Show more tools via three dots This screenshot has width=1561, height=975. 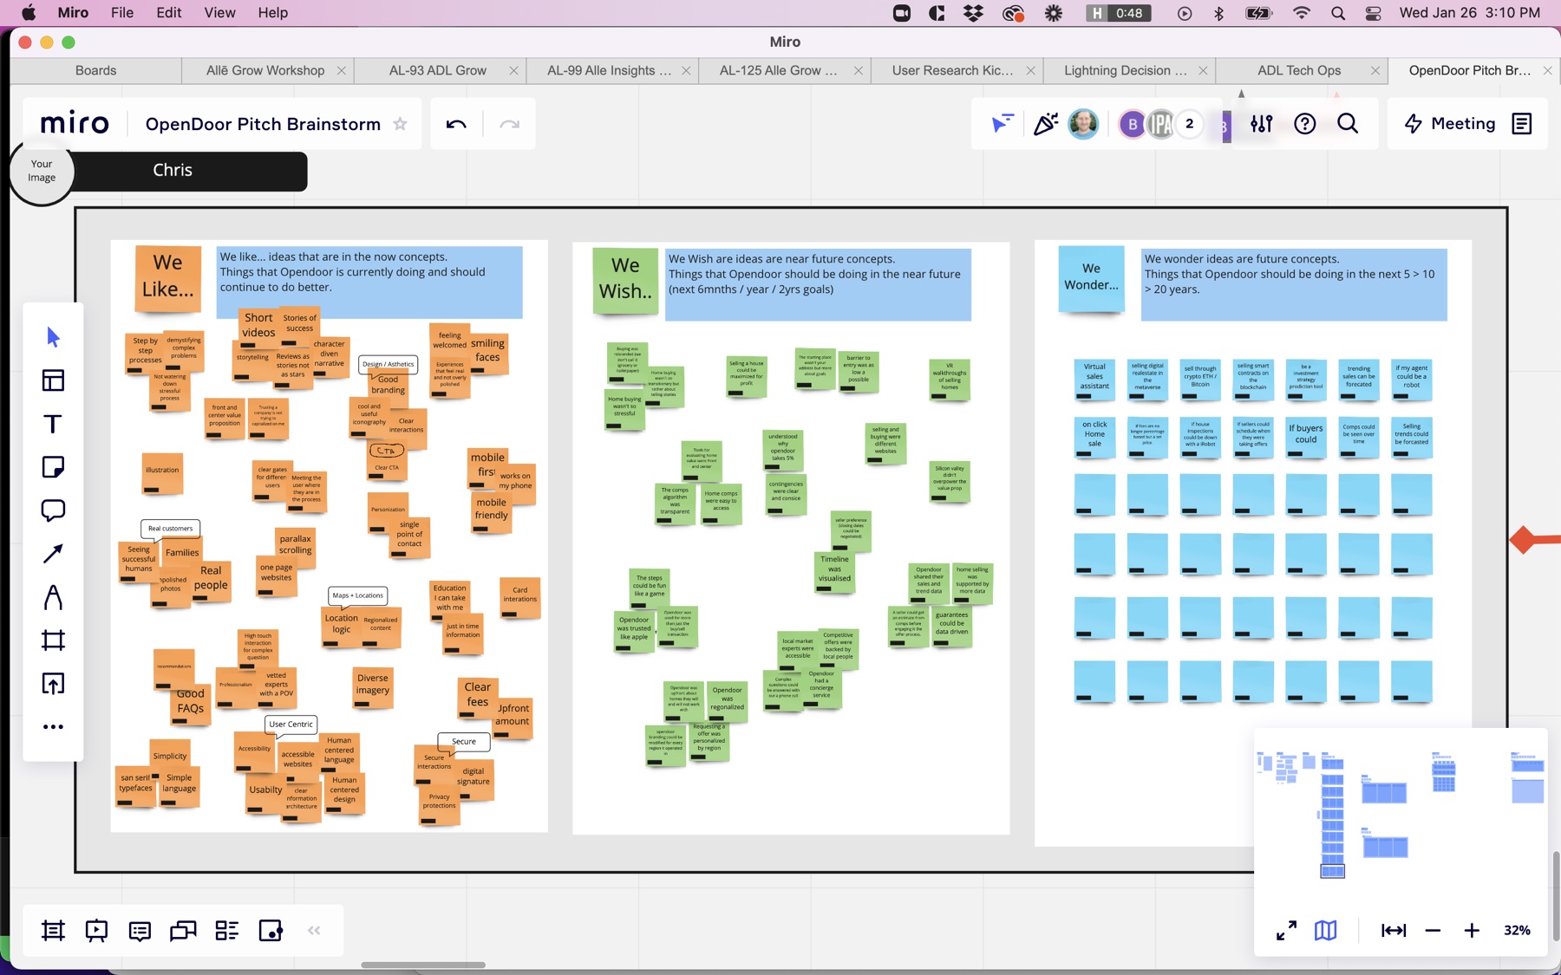pyautogui.click(x=53, y=727)
